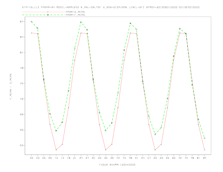Click x-axis tick label 24
The height and width of the screenshot is (172, 223).
[81, 158]
